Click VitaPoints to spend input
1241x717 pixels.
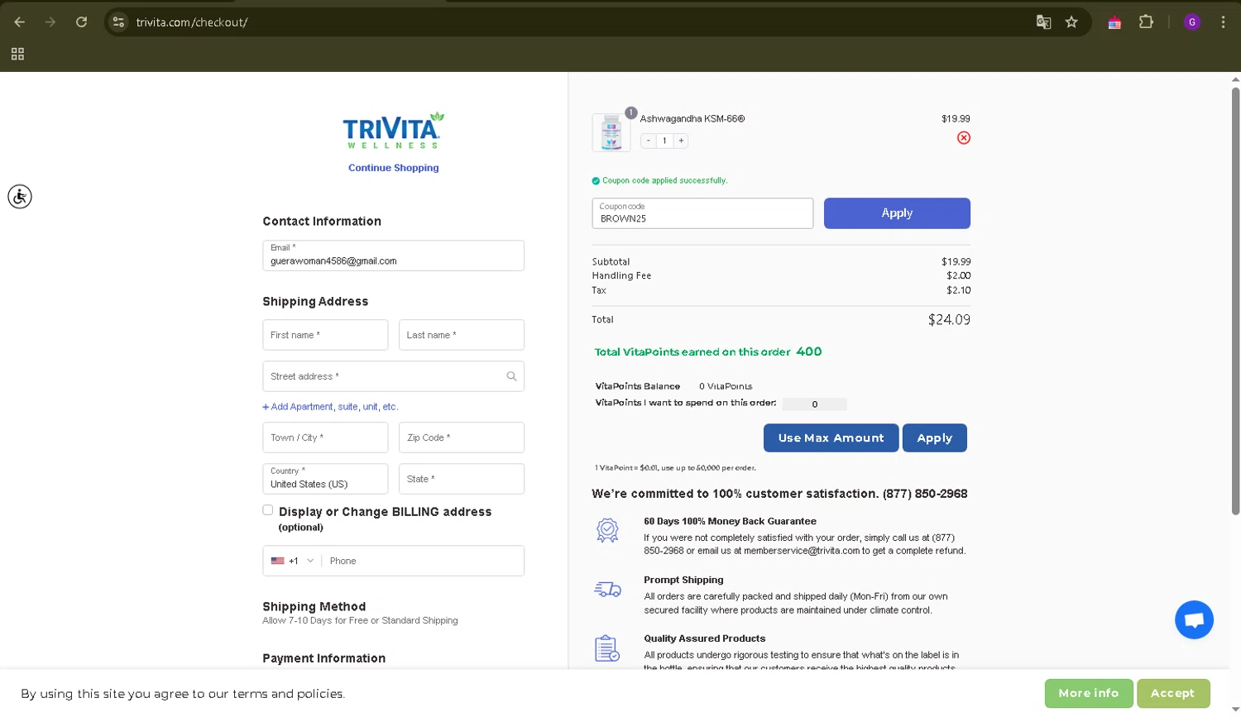[x=815, y=404]
